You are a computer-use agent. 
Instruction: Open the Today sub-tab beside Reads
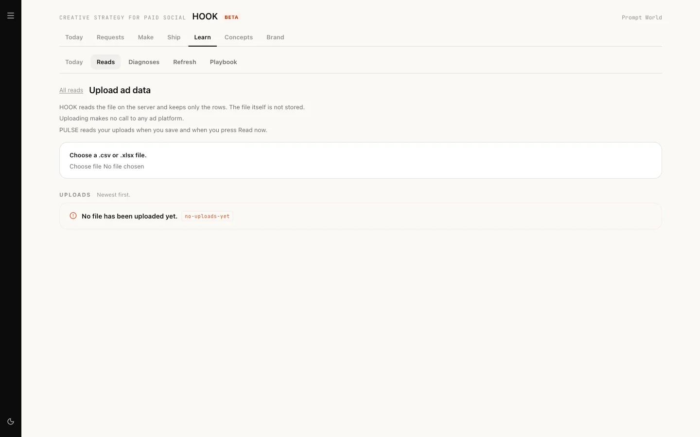(74, 62)
